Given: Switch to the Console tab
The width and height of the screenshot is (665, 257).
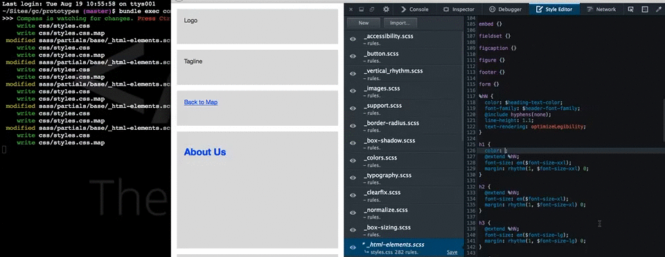Looking at the screenshot, I should [x=414, y=9].
